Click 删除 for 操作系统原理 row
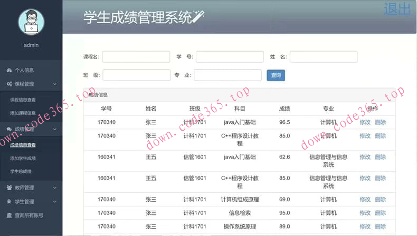This screenshot has height=236, width=417. [x=380, y=227]
